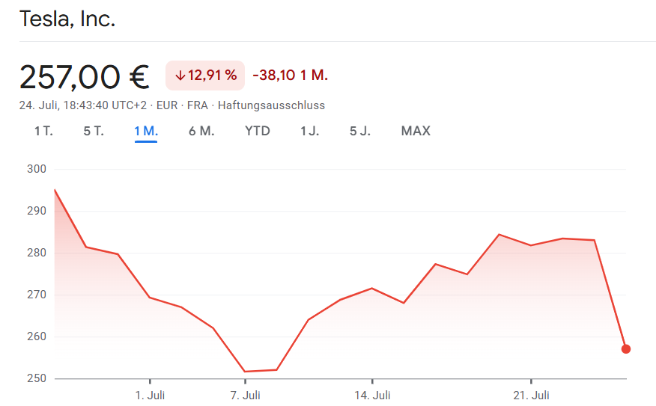Click the 1. Juli axis marker
This screenshot has height=406, width=656.
(150, 395)
